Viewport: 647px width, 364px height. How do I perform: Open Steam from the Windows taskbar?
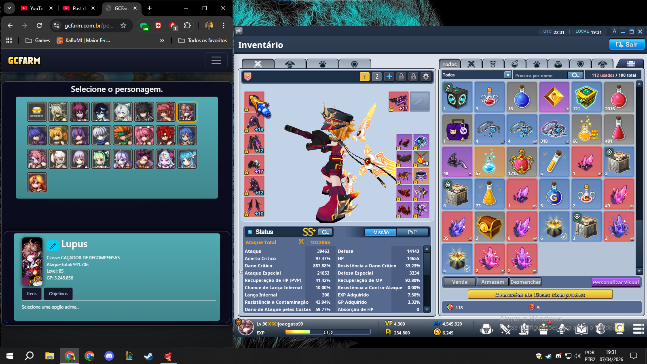tap(149, 356)
